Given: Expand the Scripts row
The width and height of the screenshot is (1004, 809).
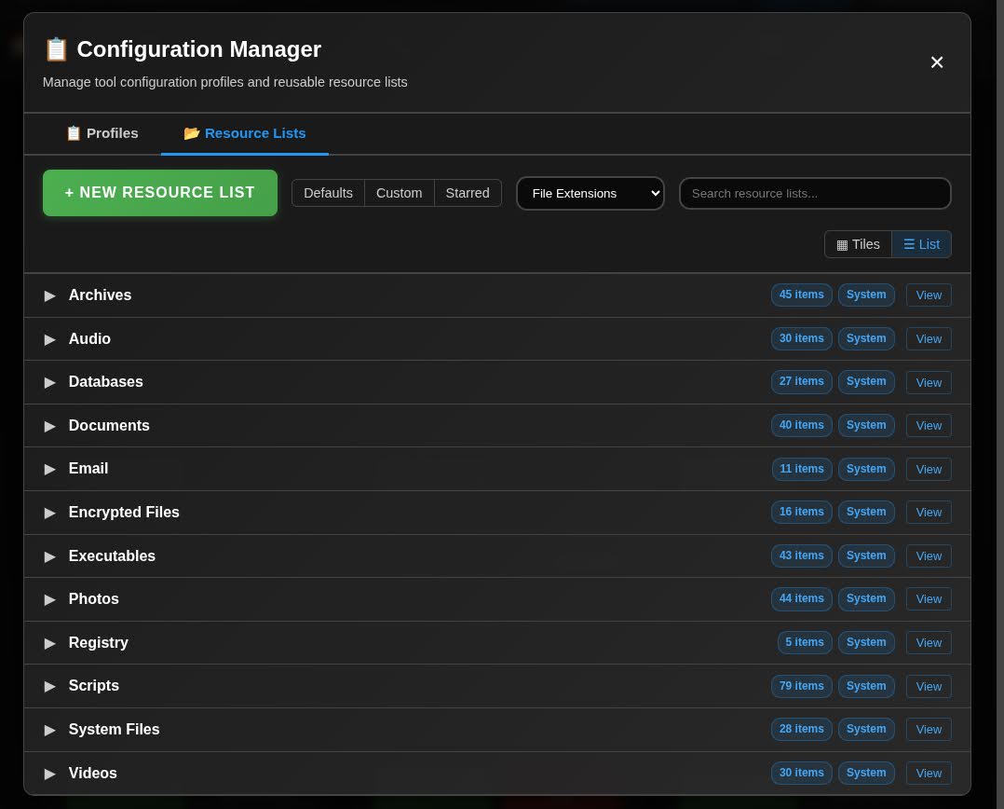Looking at the screenshot, I should (x=49, y=686).
